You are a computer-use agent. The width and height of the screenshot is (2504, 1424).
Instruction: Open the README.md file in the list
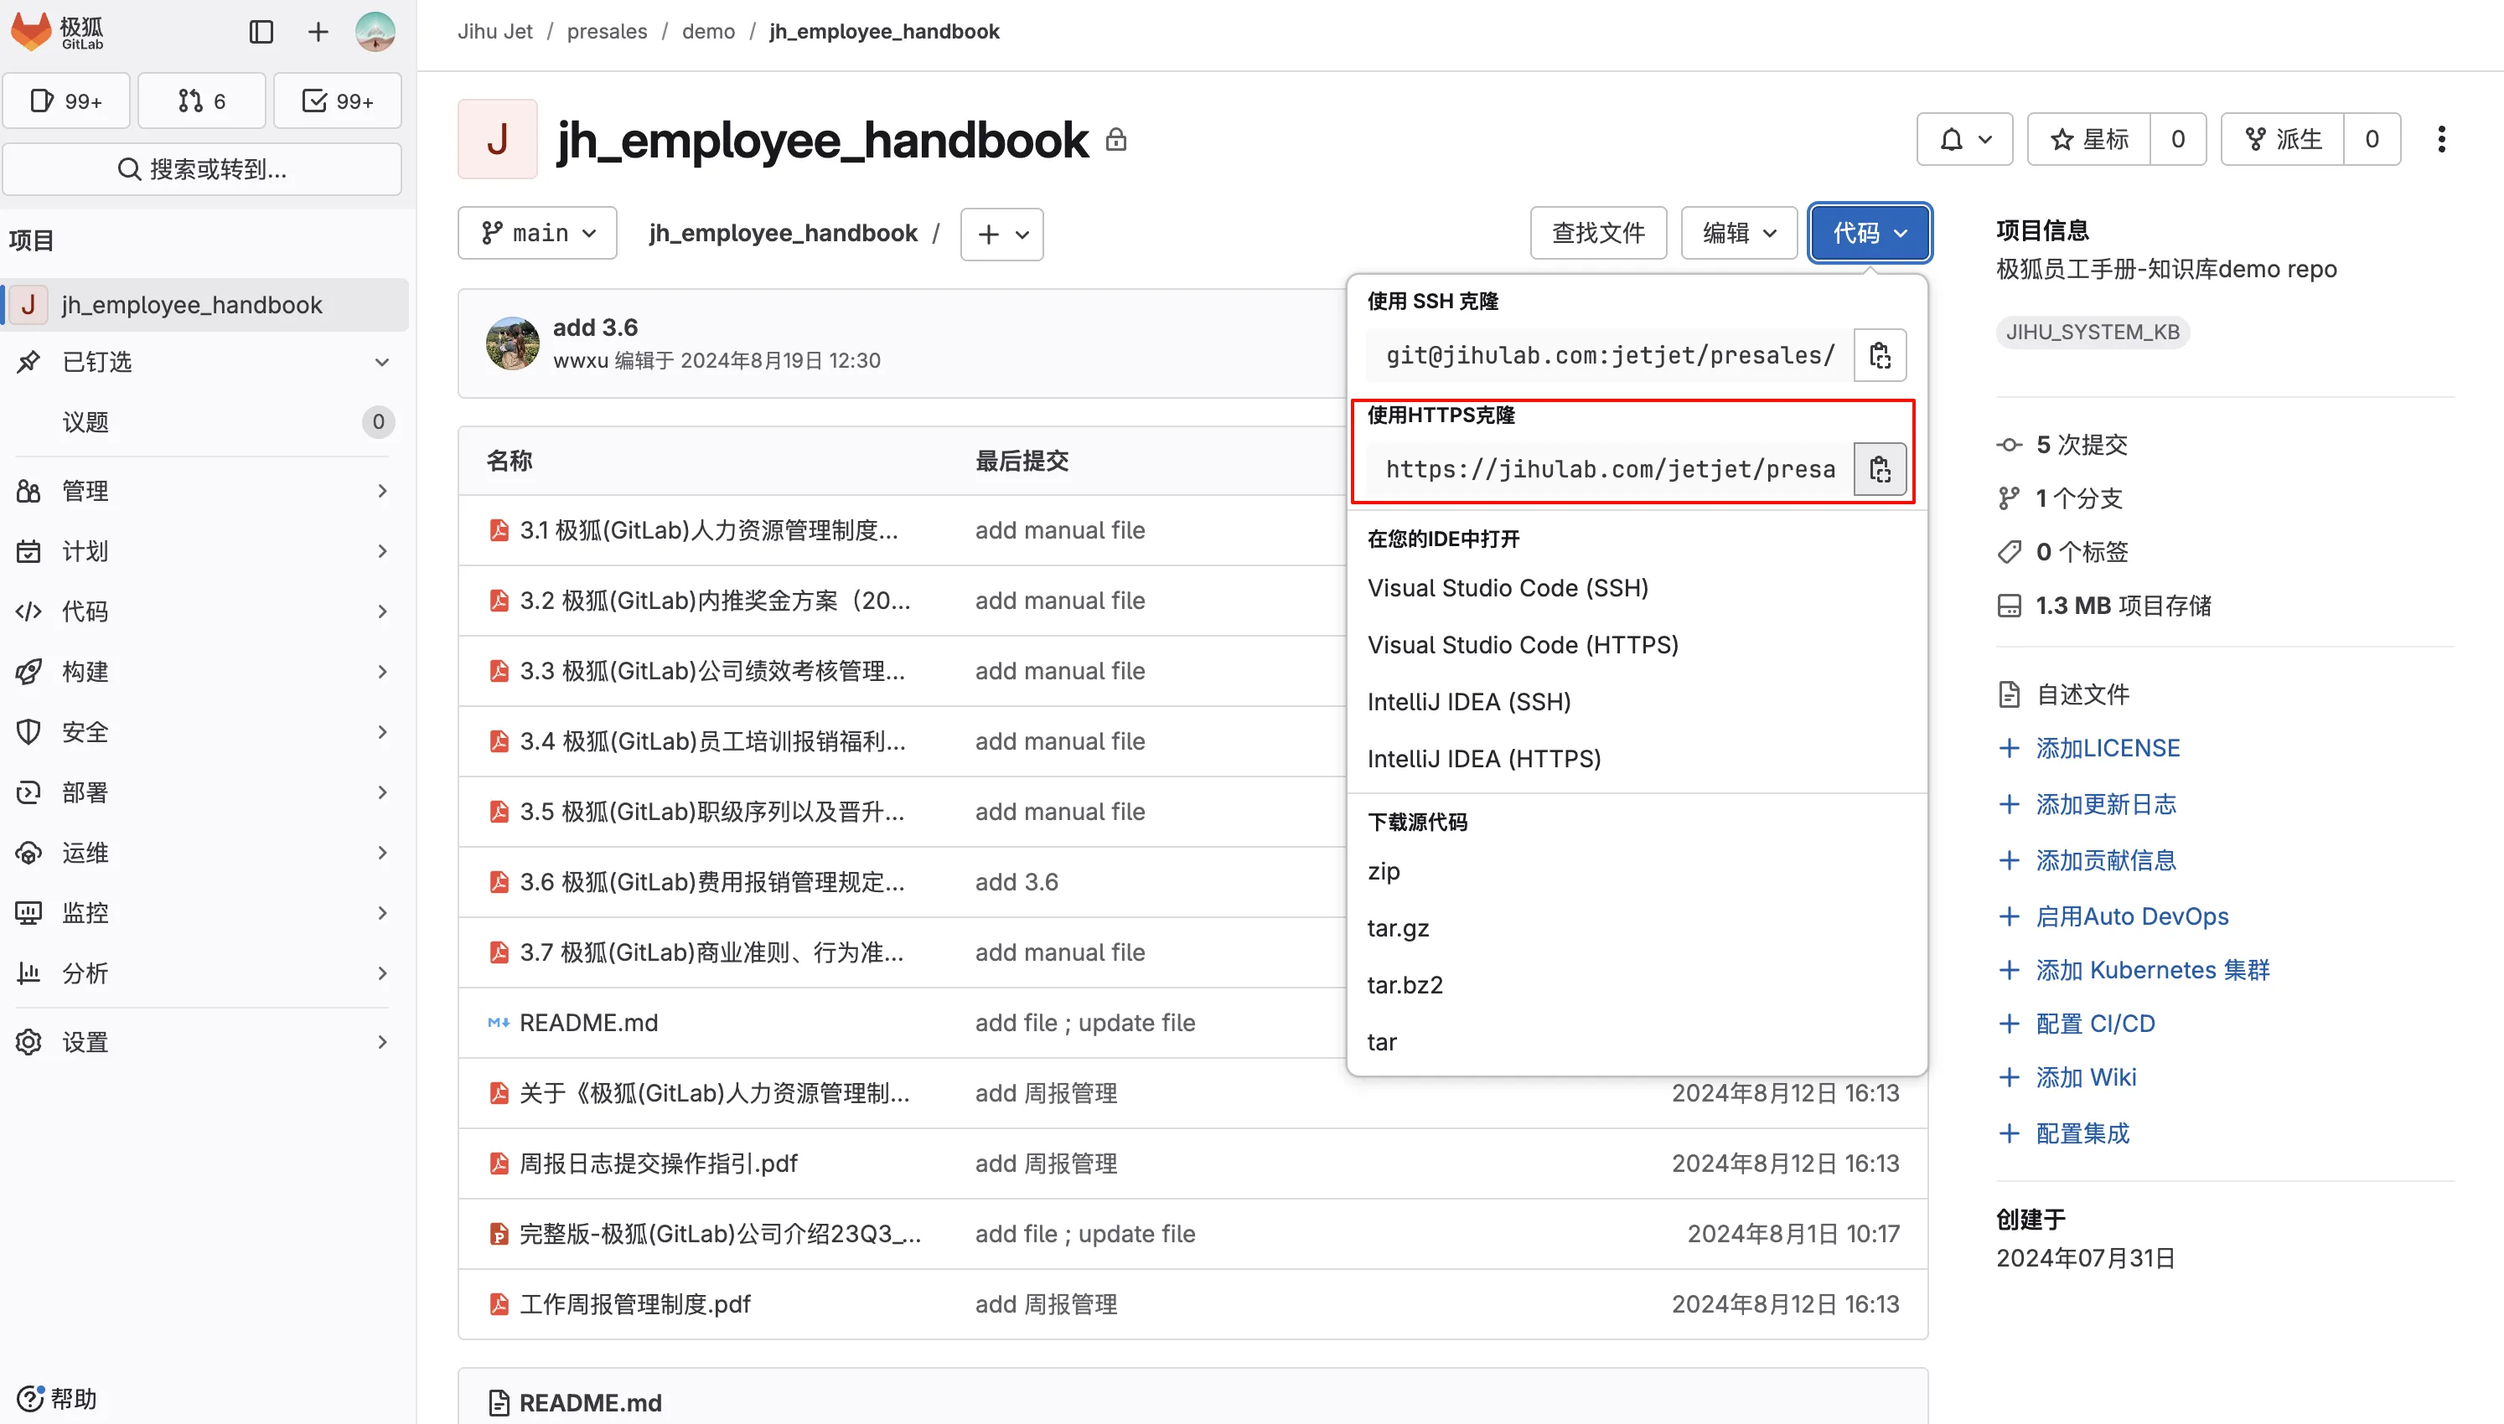[x=589, y=1022]
